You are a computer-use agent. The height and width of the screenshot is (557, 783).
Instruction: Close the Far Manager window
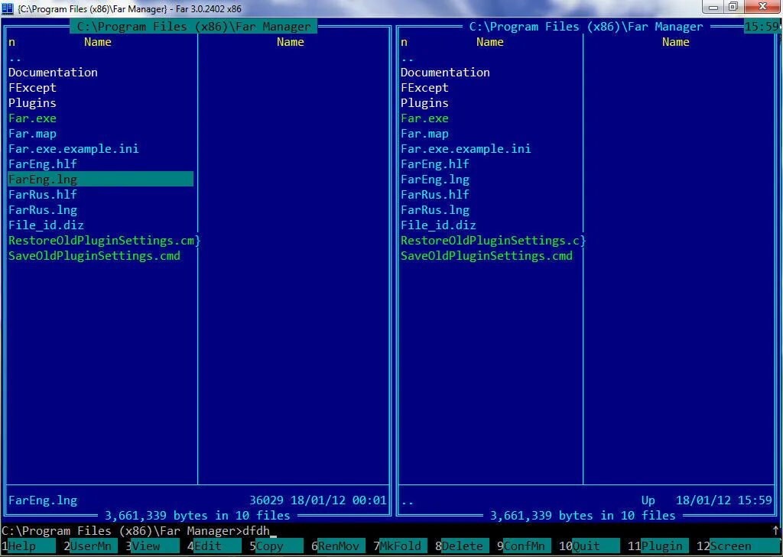(762, 7)
